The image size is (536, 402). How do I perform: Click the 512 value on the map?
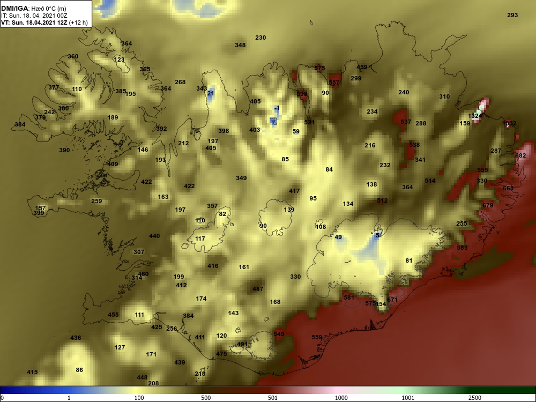pyautogui.click(x=382, y=201)
